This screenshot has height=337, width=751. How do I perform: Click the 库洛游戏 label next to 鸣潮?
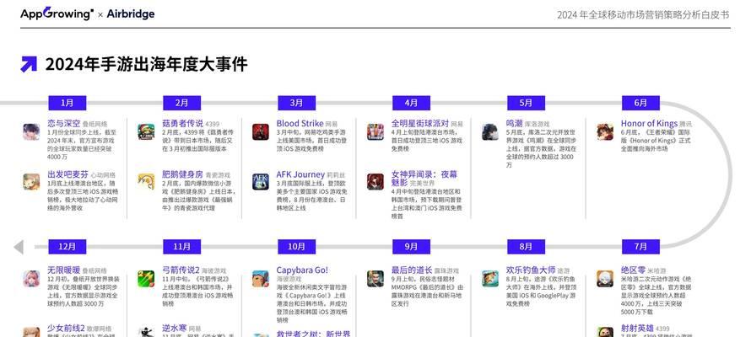538,125
